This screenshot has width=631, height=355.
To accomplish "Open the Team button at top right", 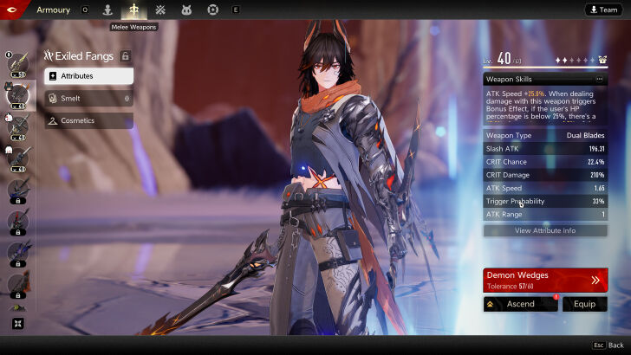I will (603, 10).
